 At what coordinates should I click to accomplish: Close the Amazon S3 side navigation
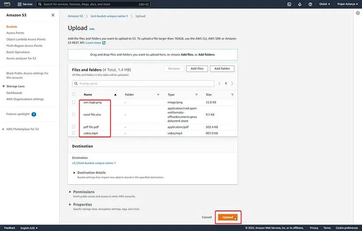tap(53, 15)
